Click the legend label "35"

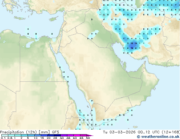[x=68, y=138]
